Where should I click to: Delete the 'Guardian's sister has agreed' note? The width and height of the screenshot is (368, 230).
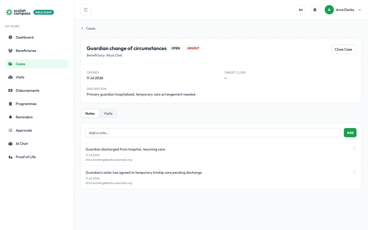pyautogui.click(x=354, y=172)
